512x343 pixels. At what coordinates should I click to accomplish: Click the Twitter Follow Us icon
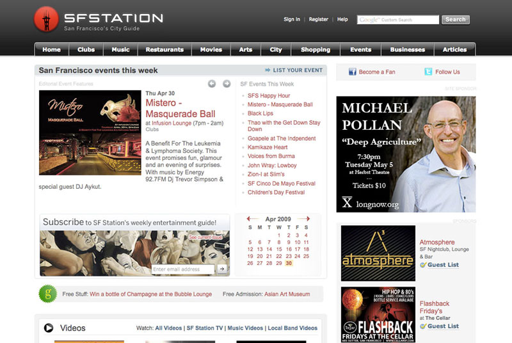tap(428, 72)
